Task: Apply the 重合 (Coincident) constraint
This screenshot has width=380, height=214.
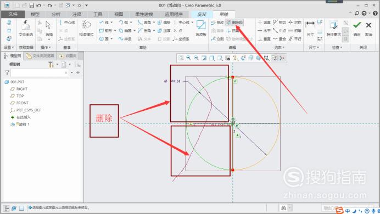Action: click(279, 39)
